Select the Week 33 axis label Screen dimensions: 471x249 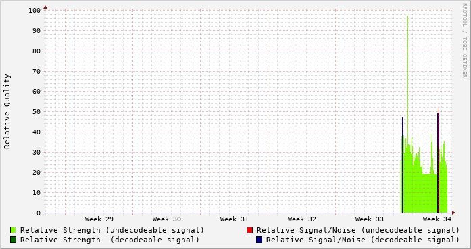[x=370, y=219]
